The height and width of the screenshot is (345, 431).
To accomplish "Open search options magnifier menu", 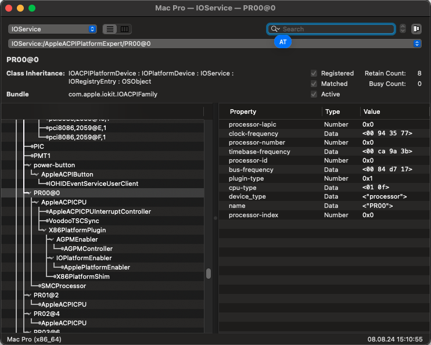I will click(275, 29).
